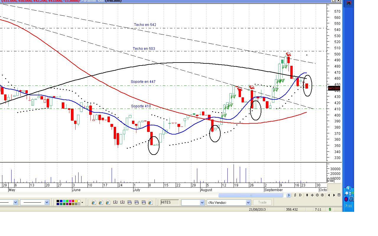This screenshot has height=236, width=378.
Task: Click the 'June' month label on date axis
Action: tap(76, 190)
